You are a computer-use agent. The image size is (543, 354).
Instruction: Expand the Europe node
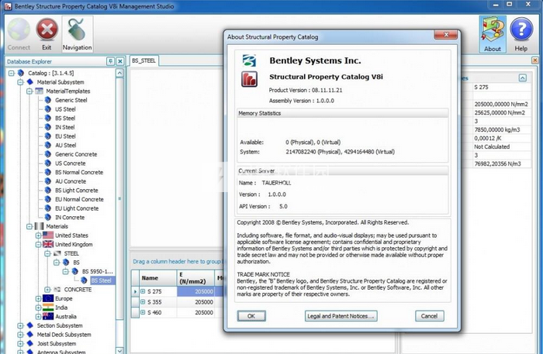[39, 298]
